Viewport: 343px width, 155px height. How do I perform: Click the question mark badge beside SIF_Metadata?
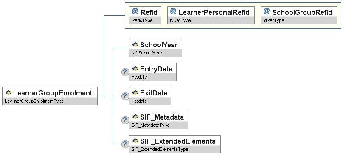coord(125,120)
